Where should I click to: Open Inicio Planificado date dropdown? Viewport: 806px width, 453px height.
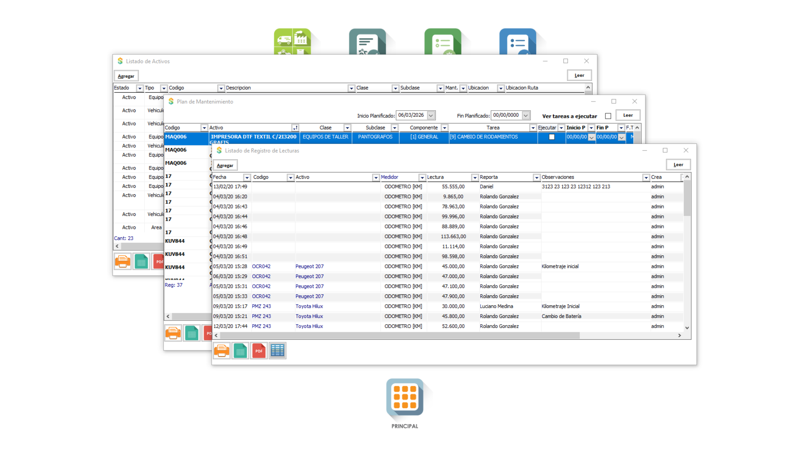pos(431,115)
